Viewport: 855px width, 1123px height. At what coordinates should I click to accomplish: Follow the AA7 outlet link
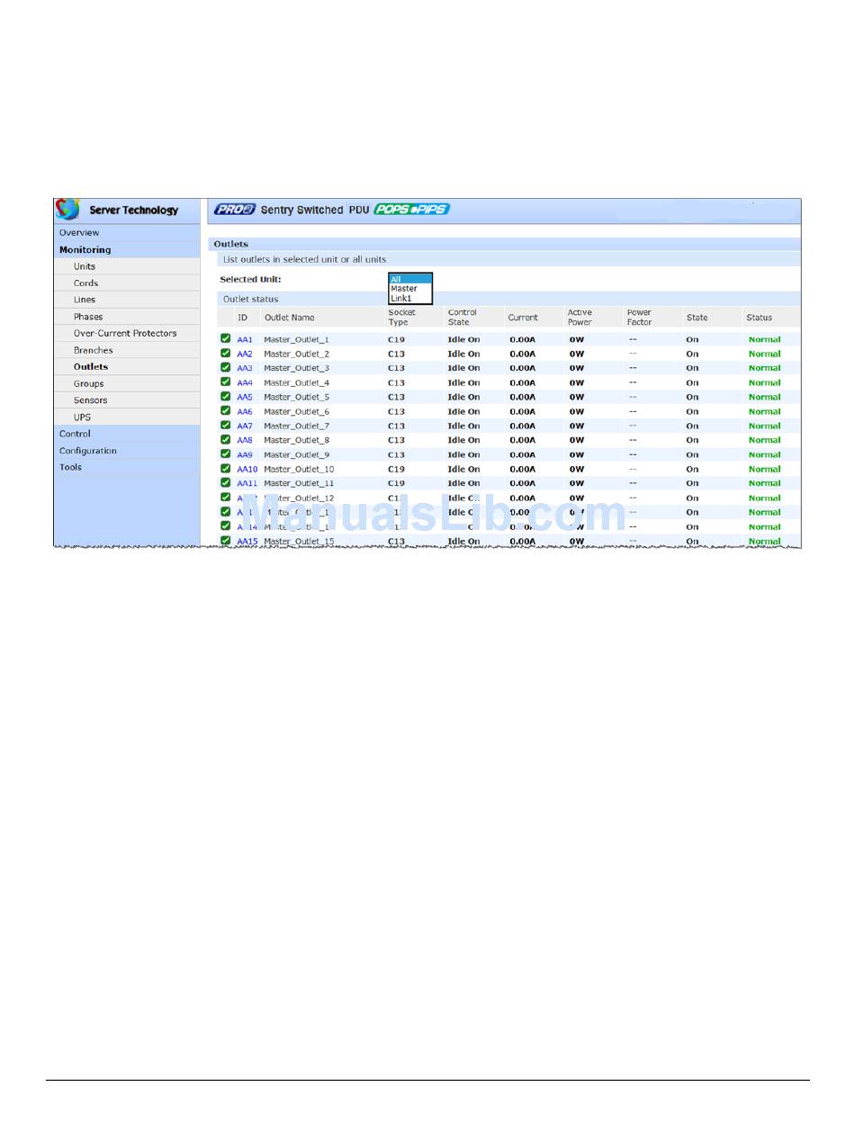(245, 426)
